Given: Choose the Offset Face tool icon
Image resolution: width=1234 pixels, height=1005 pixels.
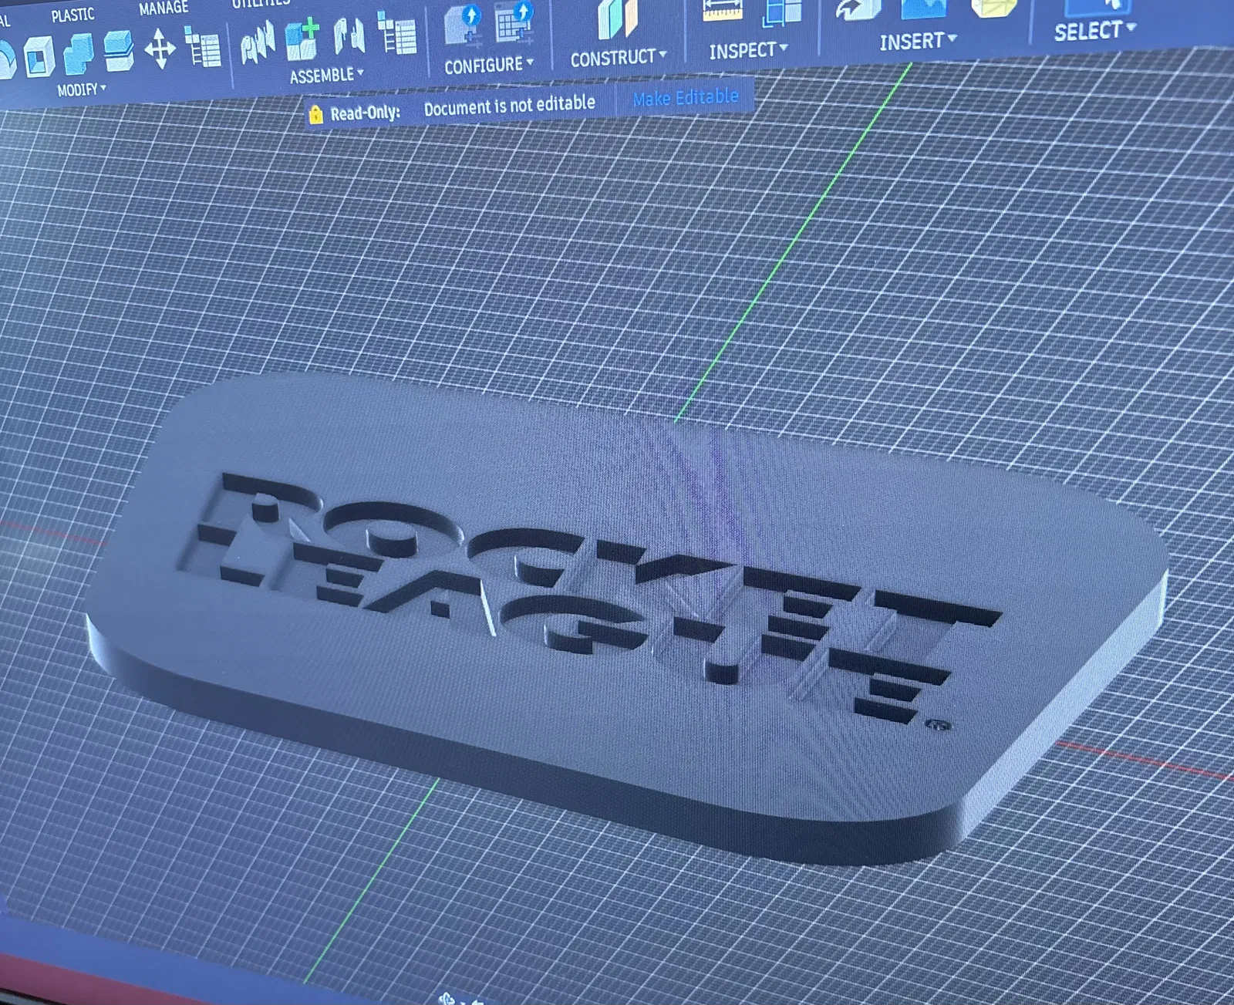Looking at the screenshot, I should 119,51.
